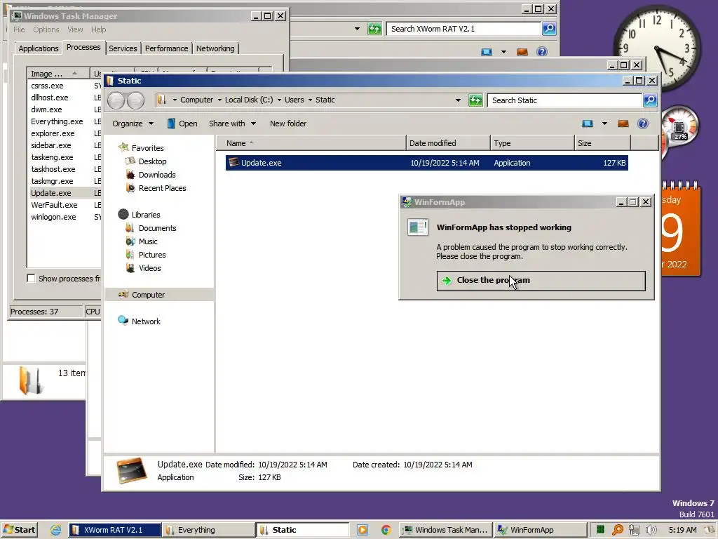Expand address bar history dropdown in Static
Viewport: 718px width, 539px height.
pos(458,100)
